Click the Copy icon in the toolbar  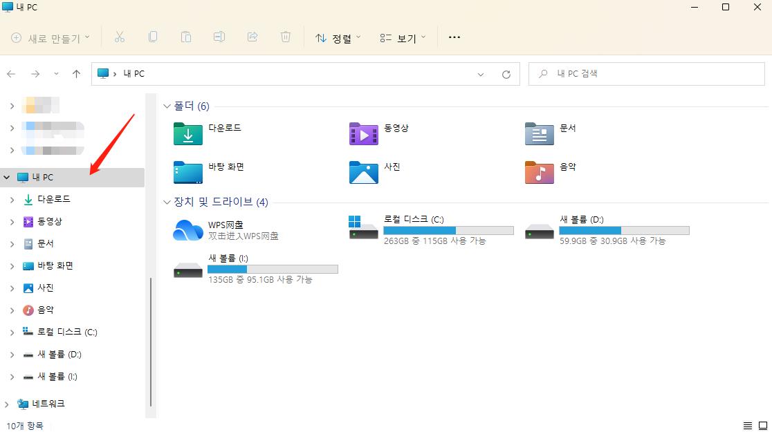click(152, 36)
